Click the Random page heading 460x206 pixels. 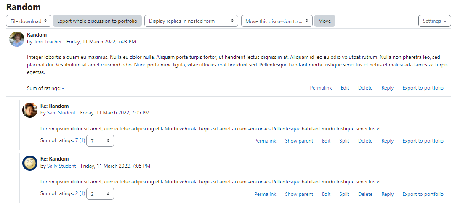tap(24, 7)
